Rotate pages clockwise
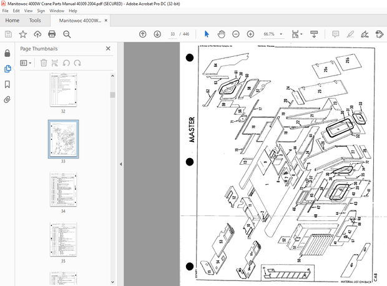Viewport: 387px width, 286px height. 77,63
